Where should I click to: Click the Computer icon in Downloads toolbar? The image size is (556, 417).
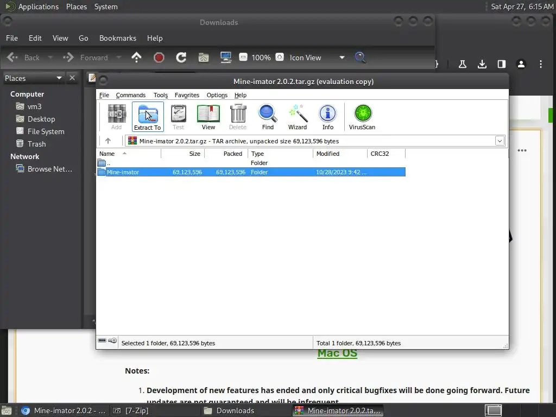[226, 58]
